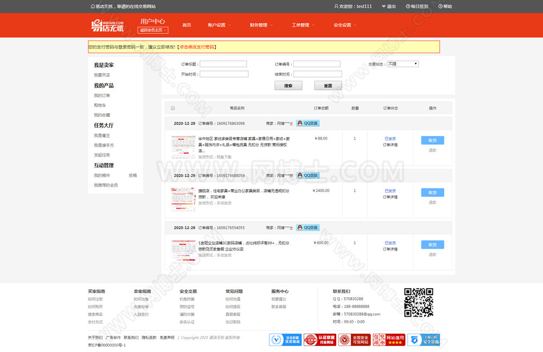The image size is (543, 352).
Task: Click the 上海云盾安全赞助 badge
Action: 424,340
